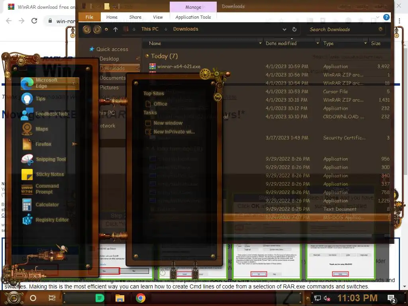This screenshot has height=306, width=408.
Task: Select Quick access in navigation pane
Action: click(x=112, y=49)
